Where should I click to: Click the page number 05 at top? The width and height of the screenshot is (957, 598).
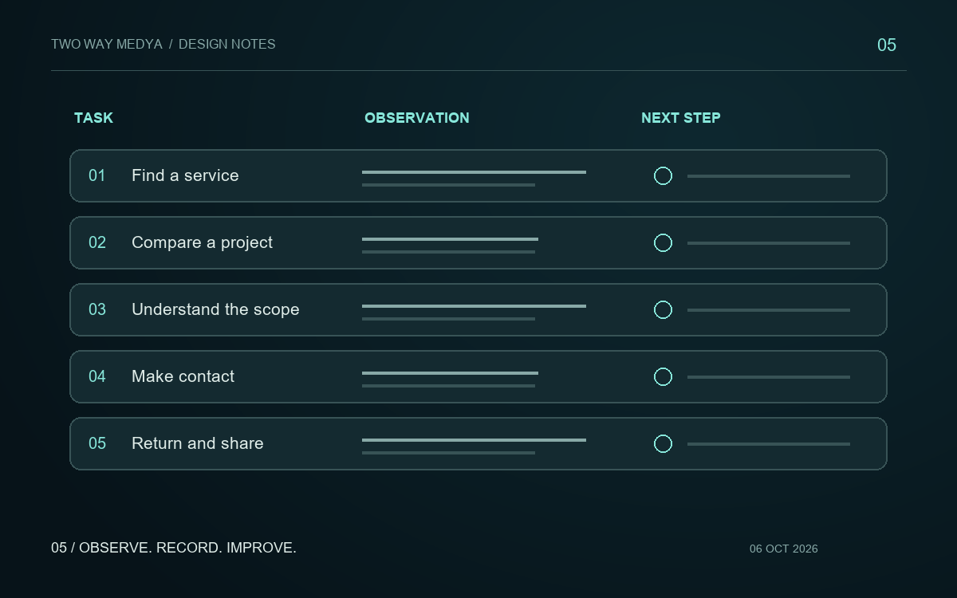887,45
